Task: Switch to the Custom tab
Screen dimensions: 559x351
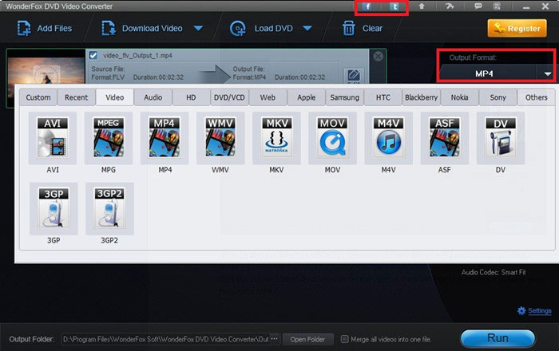Action: [38, 97]
